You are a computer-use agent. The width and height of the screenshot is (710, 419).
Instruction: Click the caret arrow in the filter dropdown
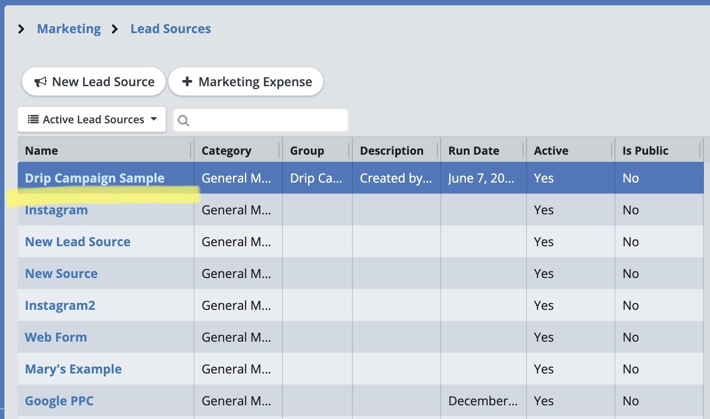pos(154,119)
